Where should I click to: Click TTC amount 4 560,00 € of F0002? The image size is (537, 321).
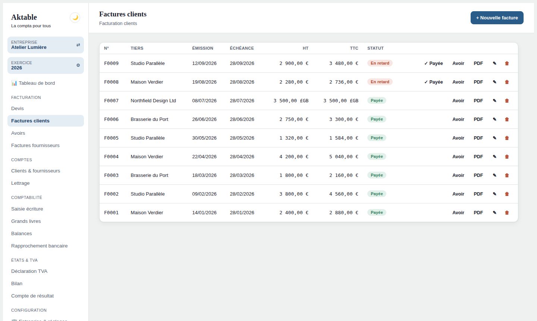(344, 194)
